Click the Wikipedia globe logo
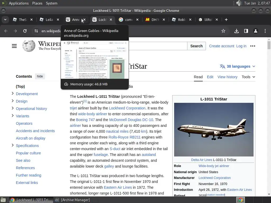271x203 pixels. pyautogui.click(x=29, y=46)
